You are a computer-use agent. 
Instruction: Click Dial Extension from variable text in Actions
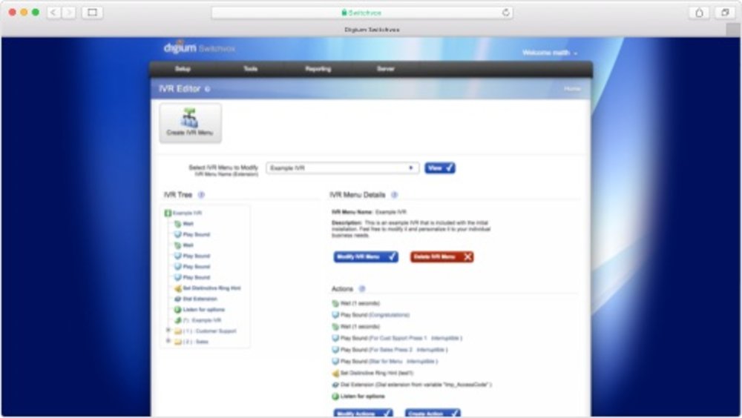[x=416, y=385]
